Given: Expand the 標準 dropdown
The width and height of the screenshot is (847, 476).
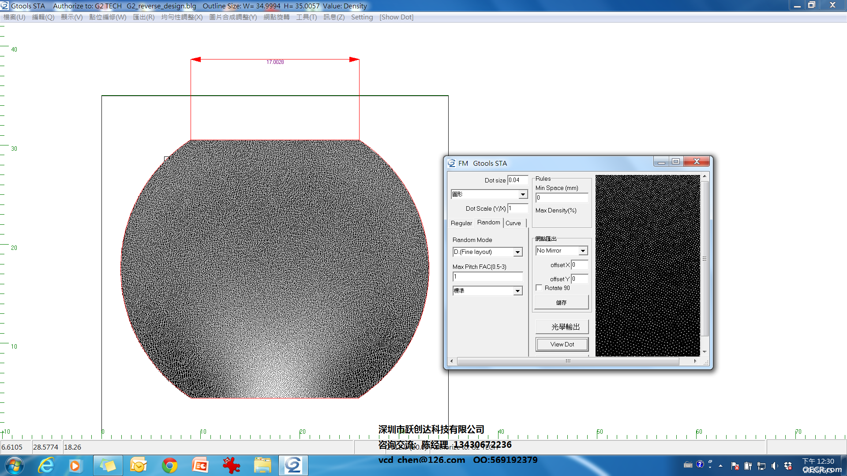Looking at the screenshot, I should [x=517, y=291].
